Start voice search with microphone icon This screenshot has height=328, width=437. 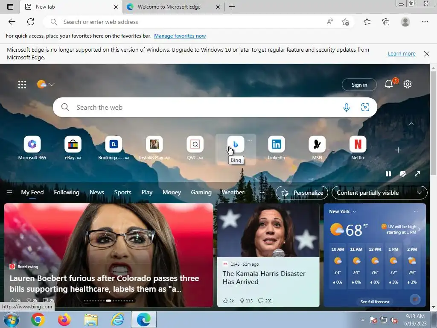(347, 107)
